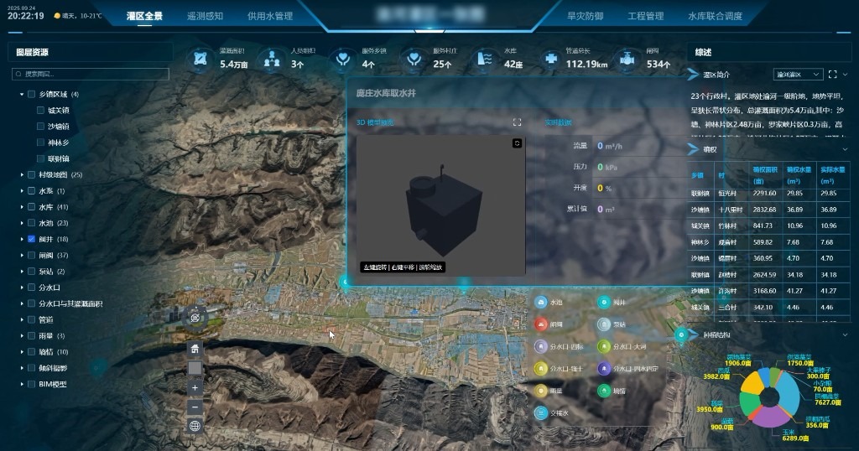The image size is (859, 451).
Task: Click the red 闸阀 legend icon
Action: tap(541, 324)
